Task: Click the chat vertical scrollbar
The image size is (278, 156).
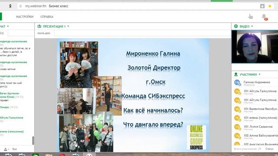Action: coord(33,140)
